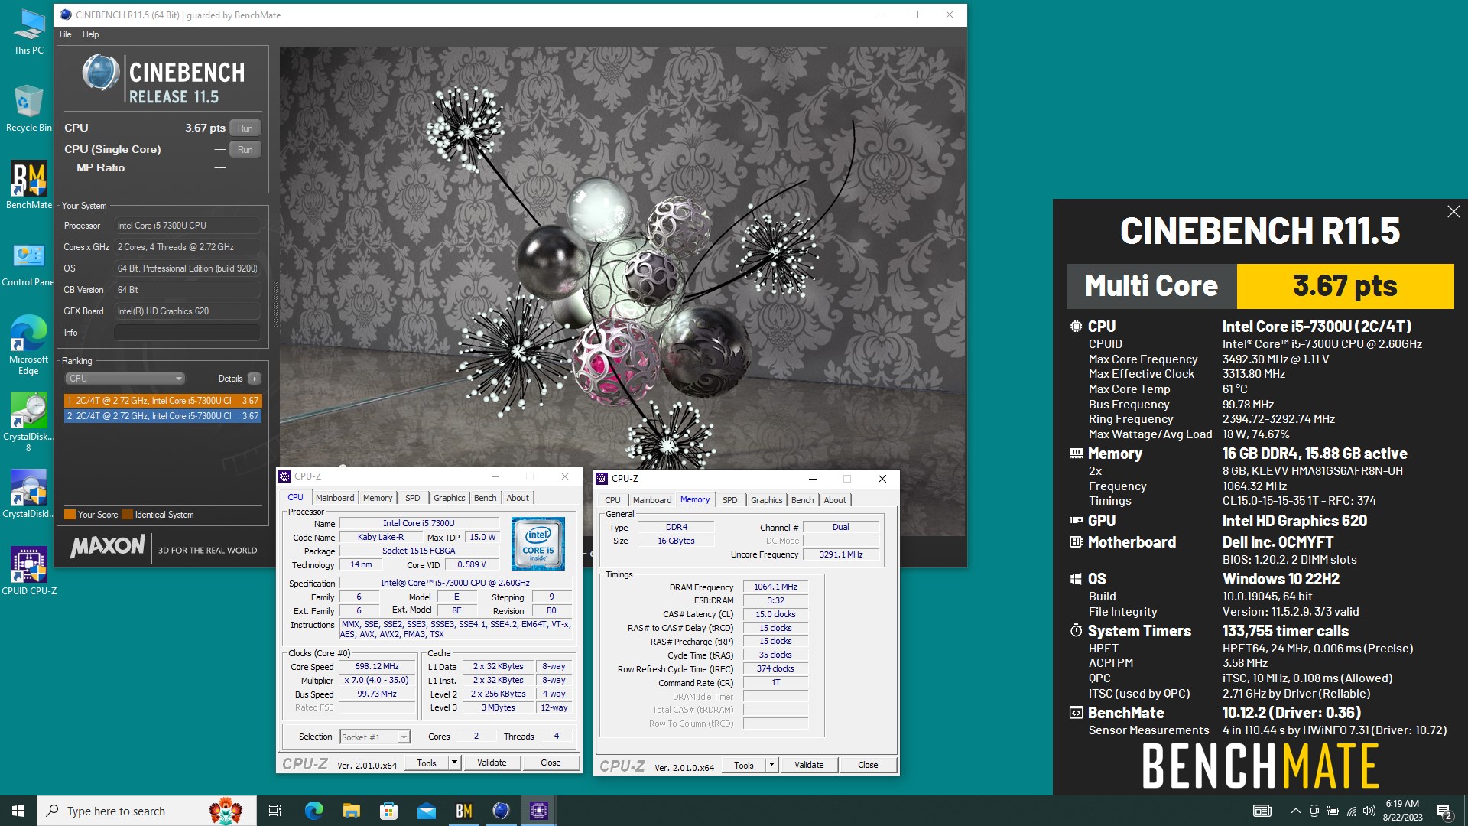Switch to Mainboard tab in left CPU-Z
This screenshot has width=1468, height=826.
click(x=335, y=498)
